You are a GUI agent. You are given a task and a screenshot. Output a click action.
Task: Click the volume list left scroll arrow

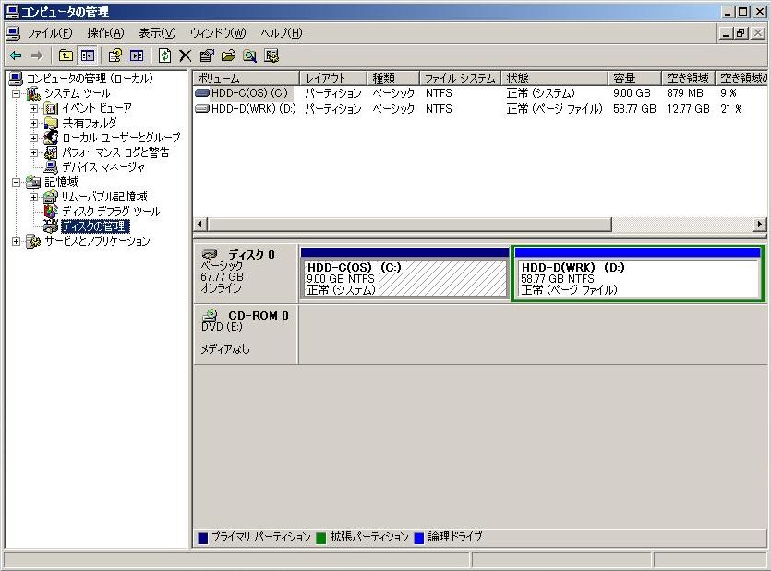pos(199,224)
